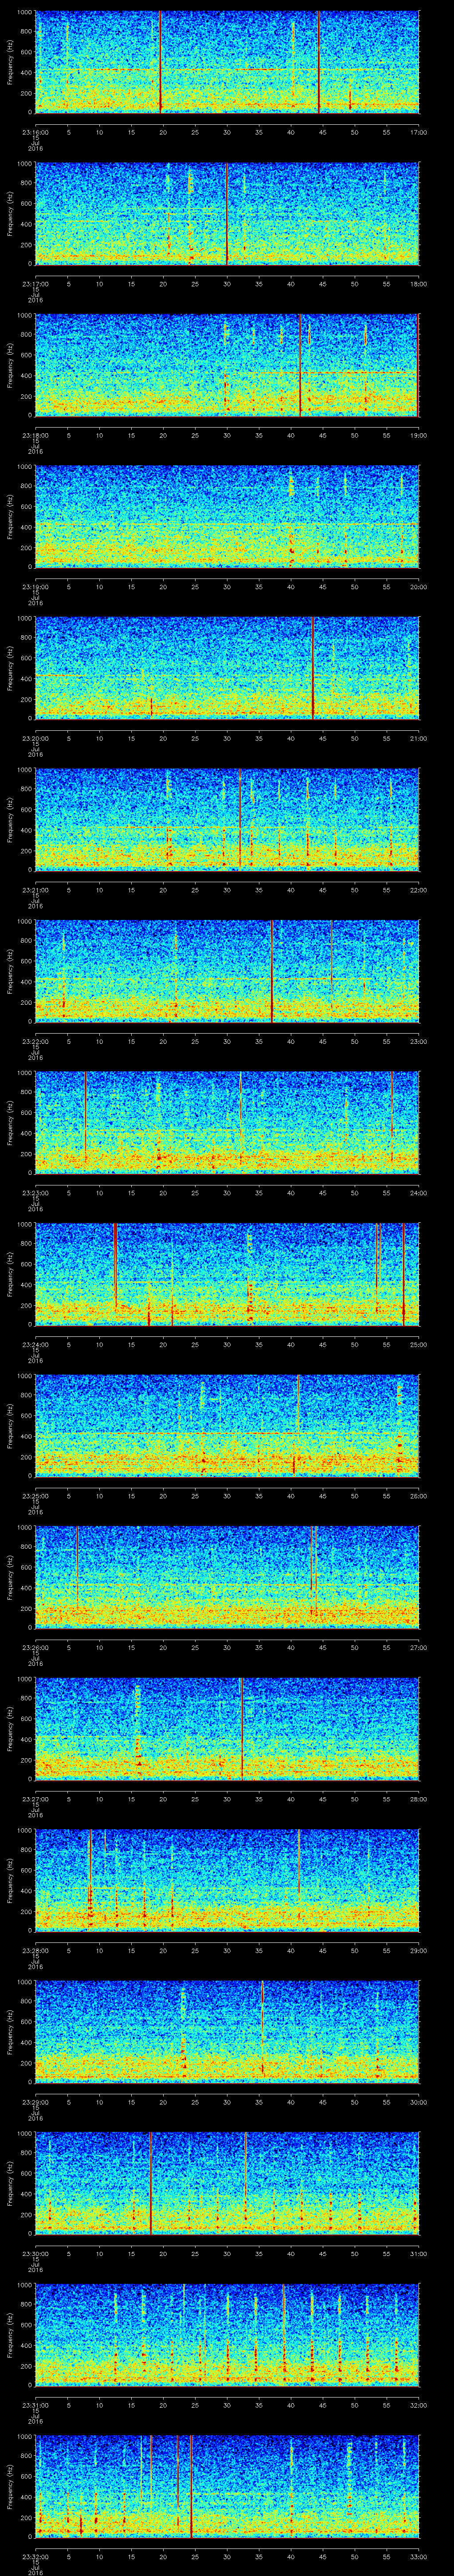Click the 32:00 end time label
The height and width of the screenshot is (2576, 454).
click(418, 2405)
